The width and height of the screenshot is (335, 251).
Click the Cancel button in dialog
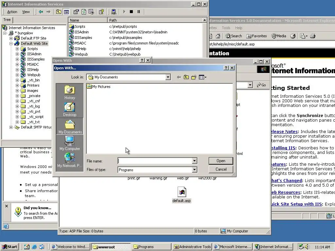221,169
